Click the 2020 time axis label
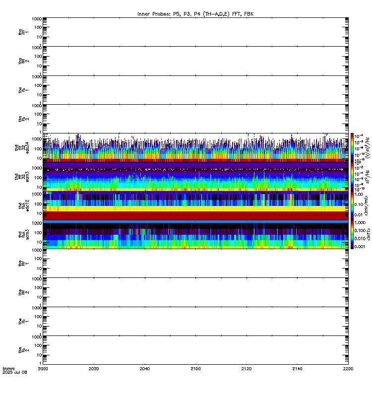The image size is (372, 397). tap(94, 369)
